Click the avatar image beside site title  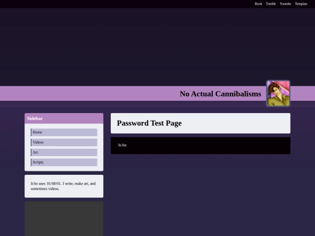(278, 93)
